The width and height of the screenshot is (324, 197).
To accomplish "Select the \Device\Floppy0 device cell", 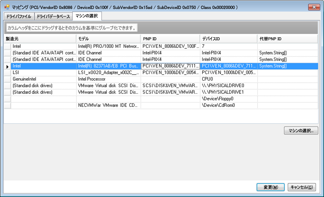I will (x=228, y=99).
